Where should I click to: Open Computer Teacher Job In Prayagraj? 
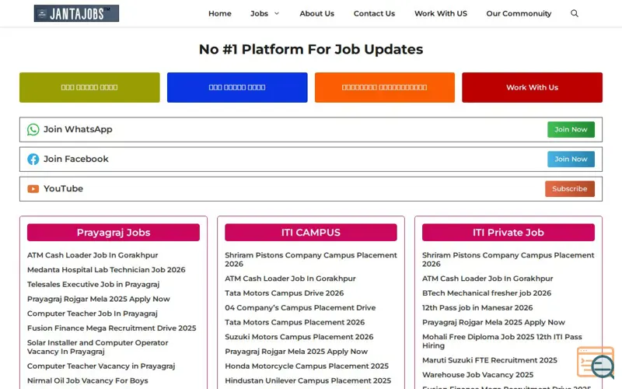(93, 314)
